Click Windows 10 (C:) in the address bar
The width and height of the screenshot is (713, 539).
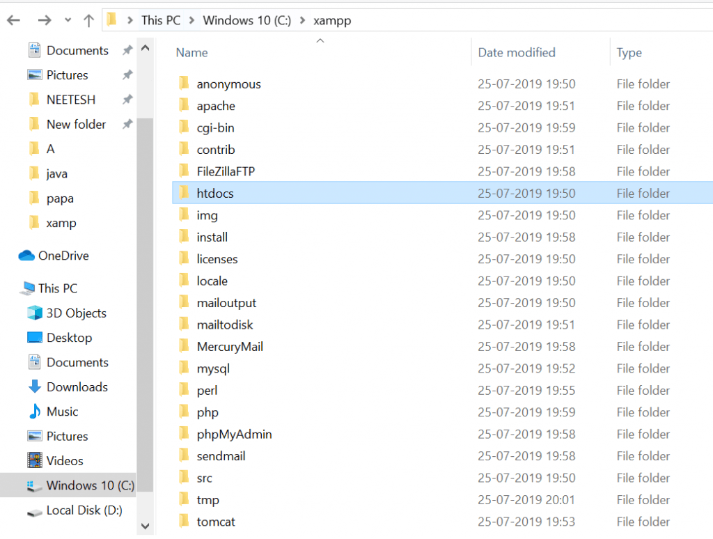tap(246, 19)
